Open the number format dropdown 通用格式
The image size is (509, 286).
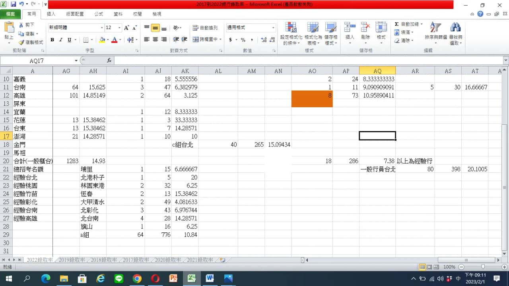point(273,28)
